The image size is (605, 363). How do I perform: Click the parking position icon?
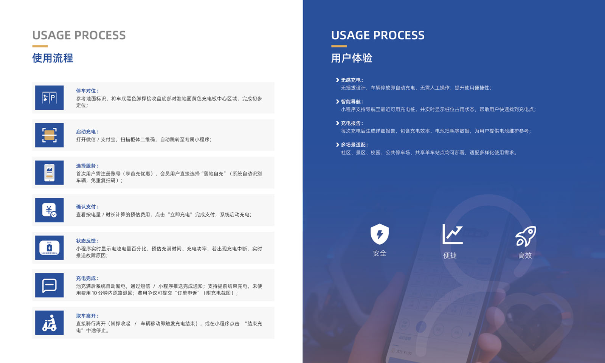tap(49, 98)
